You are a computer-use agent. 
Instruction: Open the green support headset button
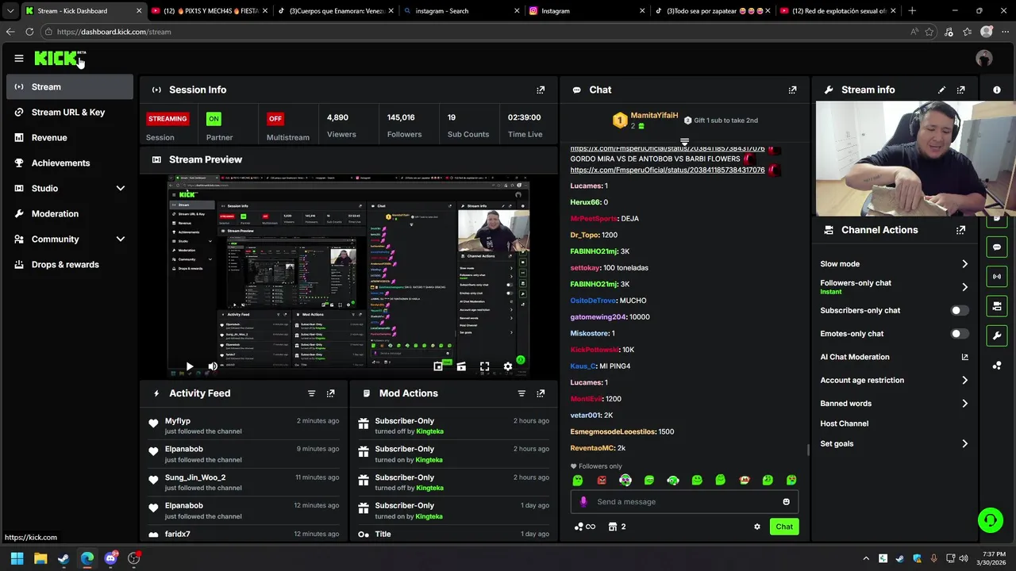pos(991,520)
